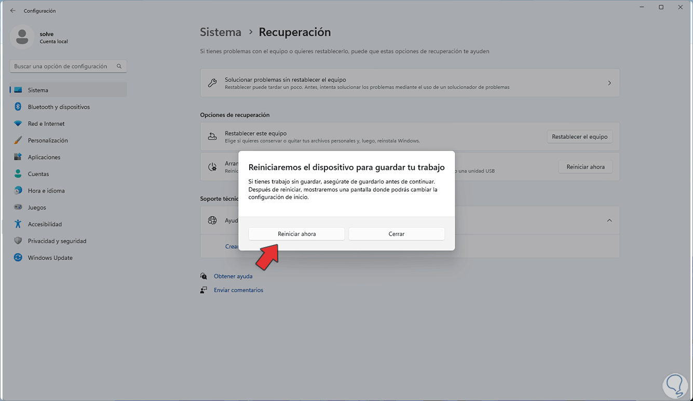
Task: Click the solve user avatar icon
Action: pos(22,36)
